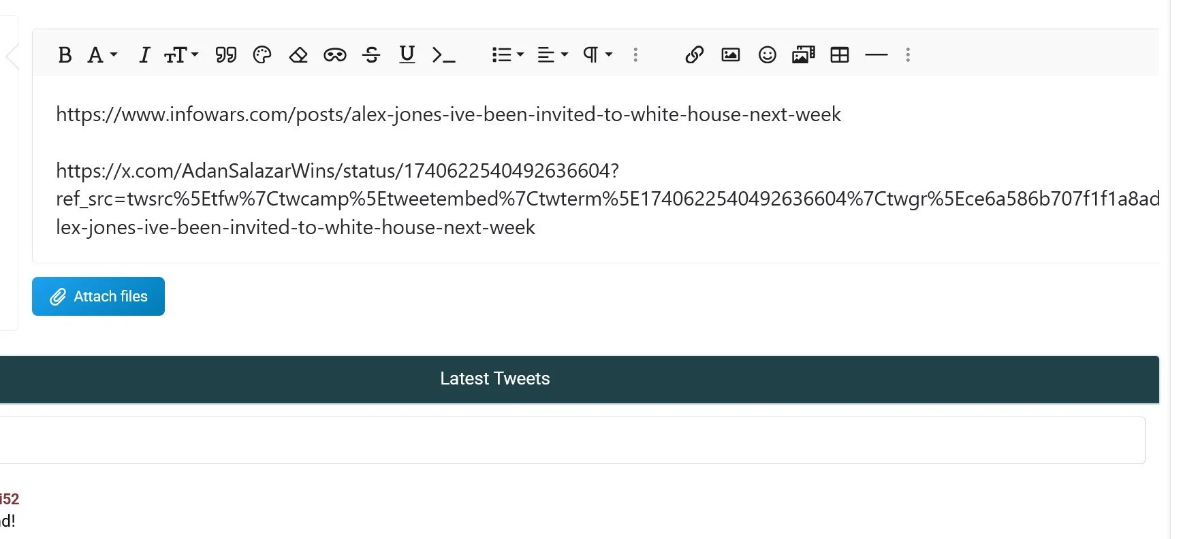Viewport: 1200px width, 539px height.
Task: Open text alignment dropdown
Action: (552, 55)
